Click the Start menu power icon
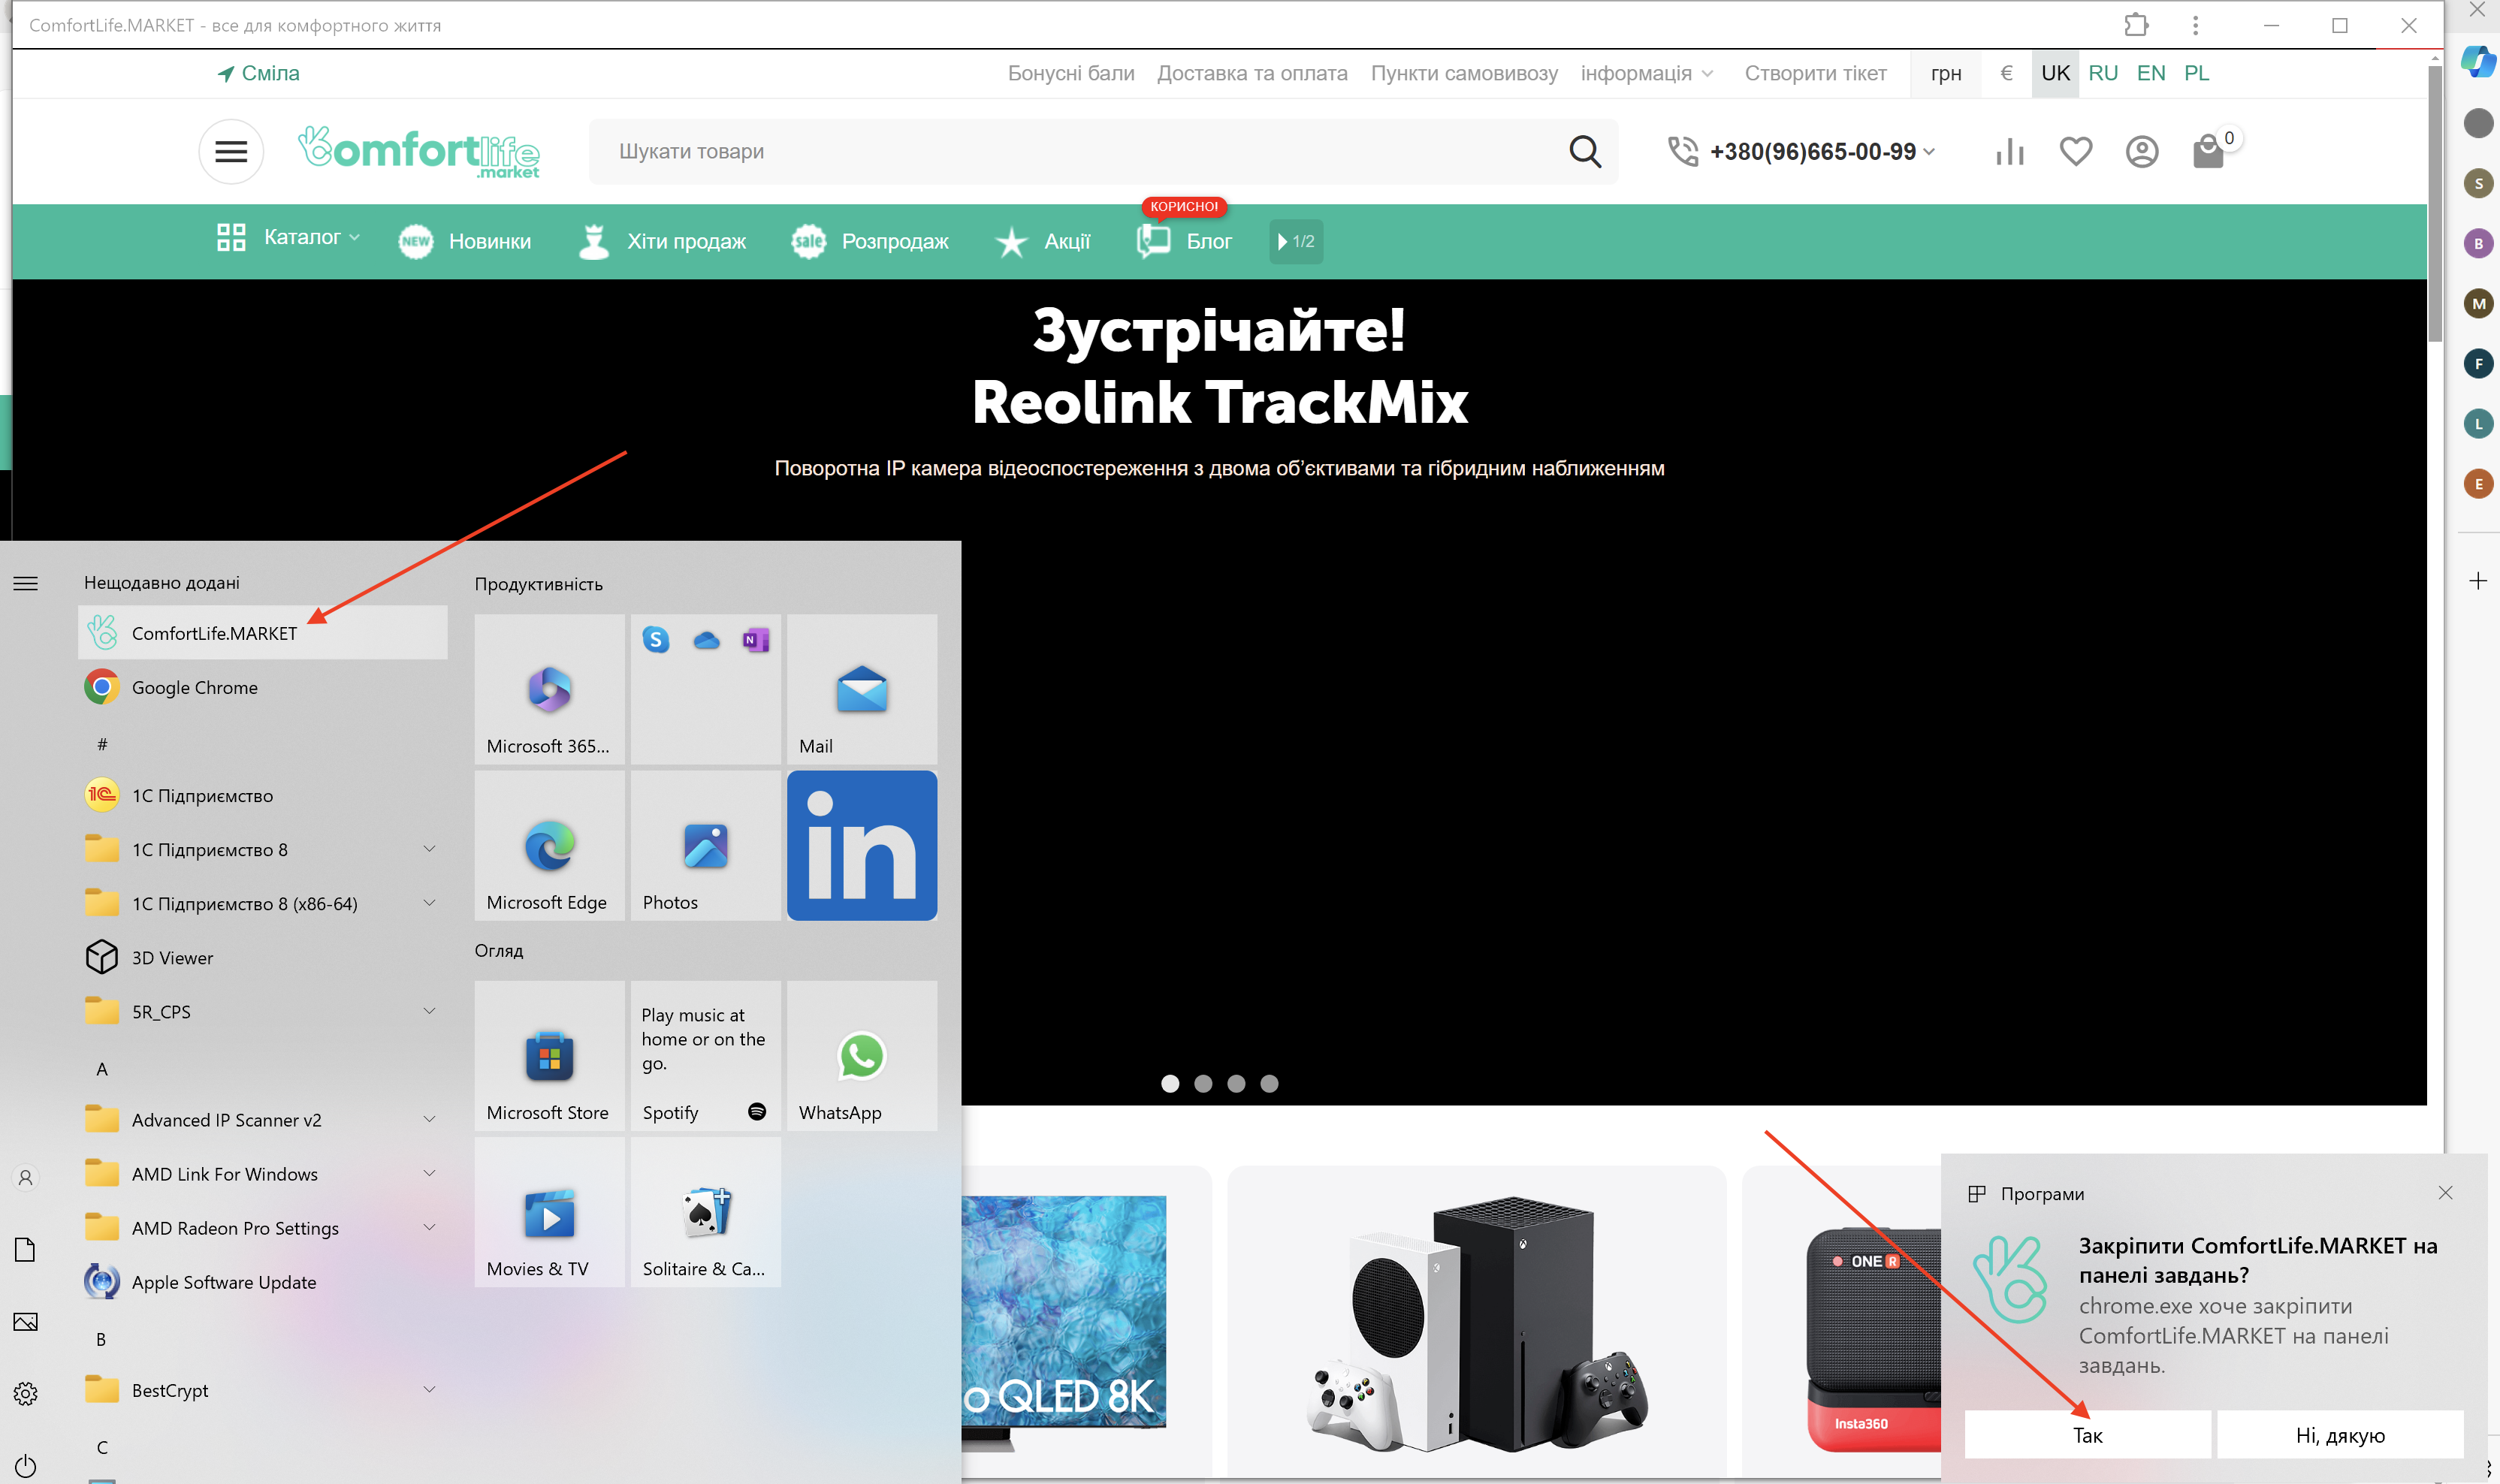 [25, 1466]
